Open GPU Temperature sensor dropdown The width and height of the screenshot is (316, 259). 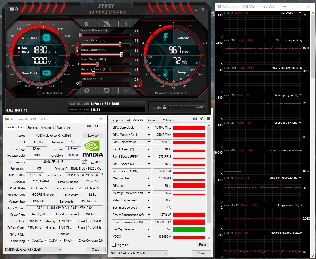click(149, 142)
